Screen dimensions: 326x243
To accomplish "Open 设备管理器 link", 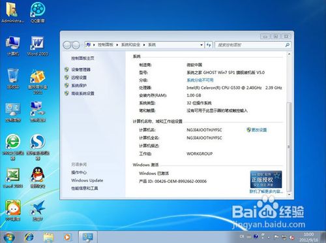I will 81,69.
